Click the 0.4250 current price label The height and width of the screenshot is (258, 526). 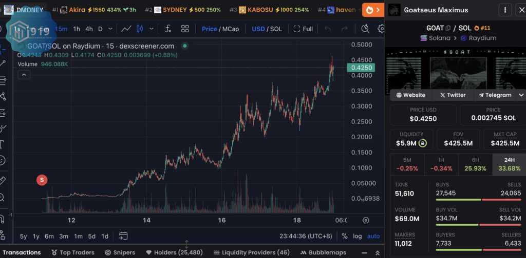(x=361, y=68)
